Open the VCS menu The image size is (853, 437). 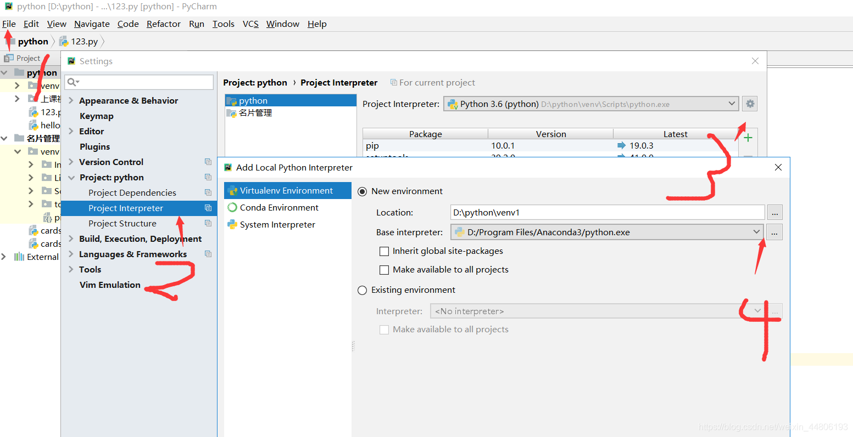coord(250,24)
